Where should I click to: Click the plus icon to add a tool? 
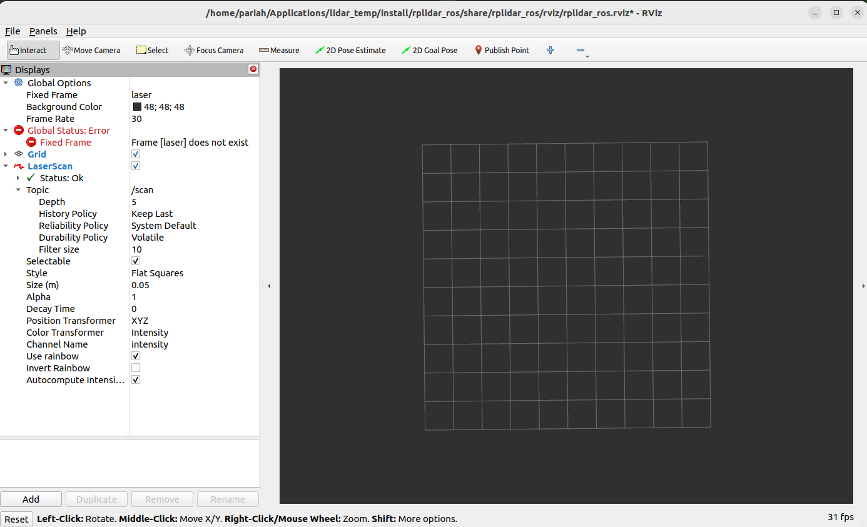pyautogui.click(x=550, y=50)
